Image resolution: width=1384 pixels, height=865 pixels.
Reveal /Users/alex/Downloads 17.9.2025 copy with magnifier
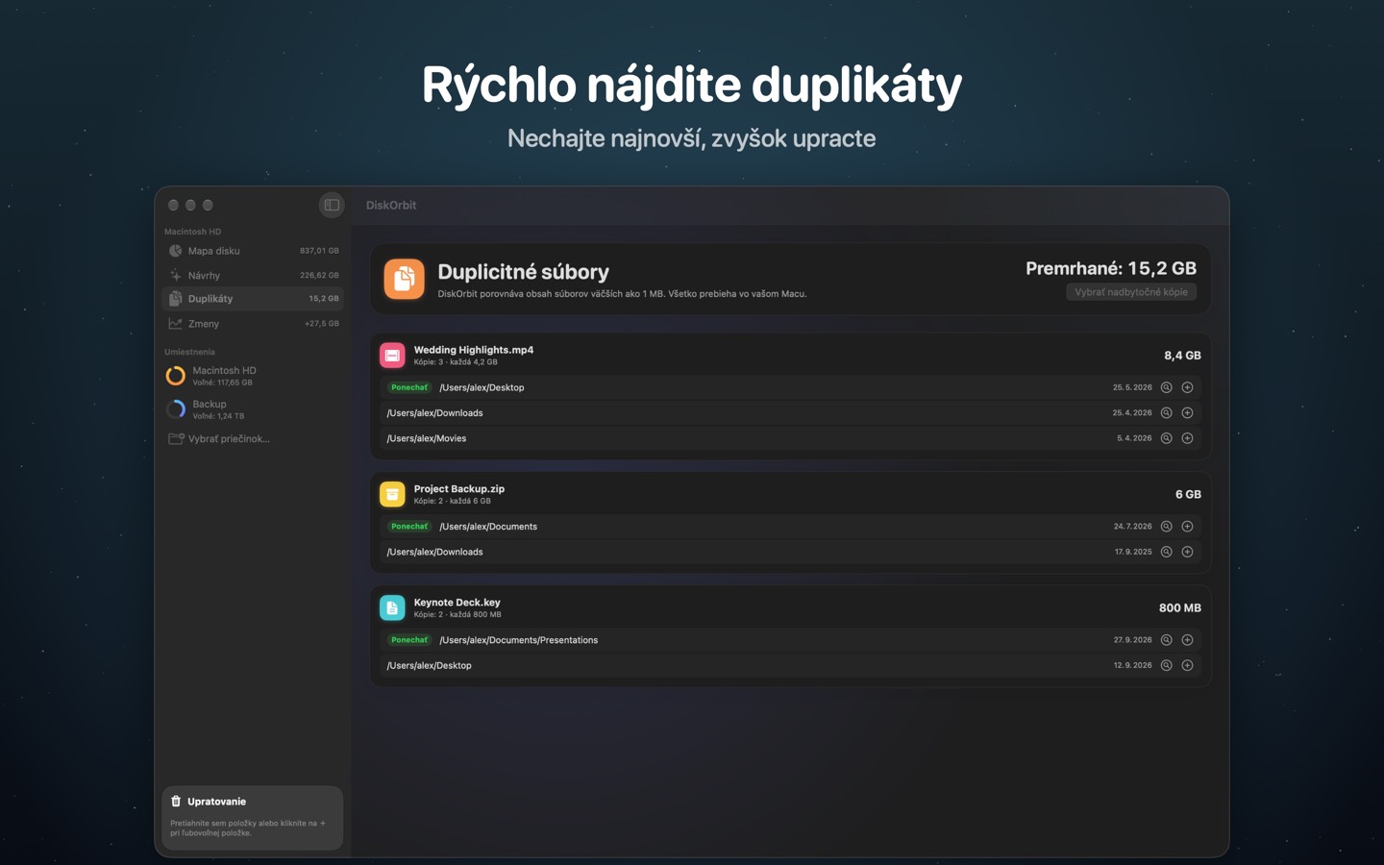(1166, 552)
